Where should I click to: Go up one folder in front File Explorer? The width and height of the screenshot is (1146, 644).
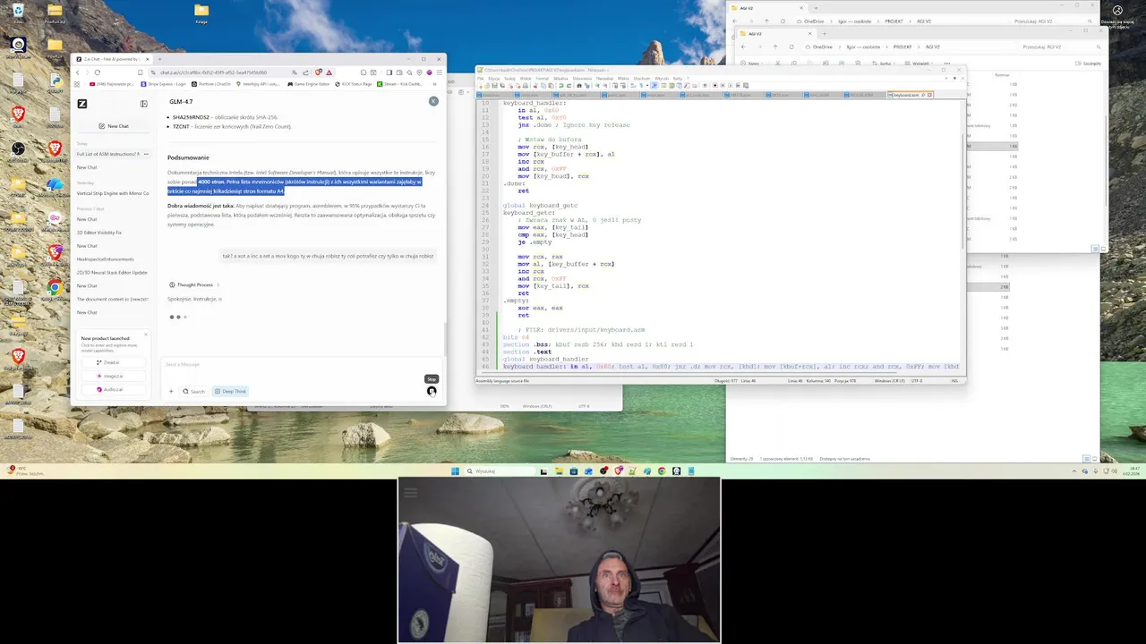(775, 47)
